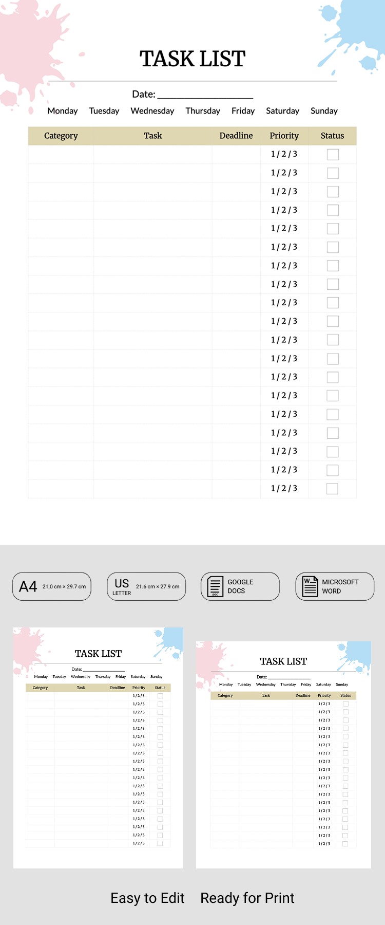
Task: Click the Category column header in large table
Action: coord(61,136)
